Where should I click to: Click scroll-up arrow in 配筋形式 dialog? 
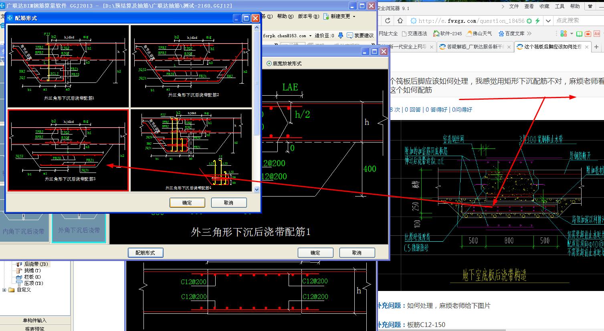coord(257,28)
